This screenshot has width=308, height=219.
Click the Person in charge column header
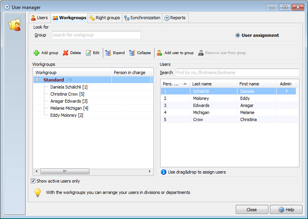tap(131, 72)
